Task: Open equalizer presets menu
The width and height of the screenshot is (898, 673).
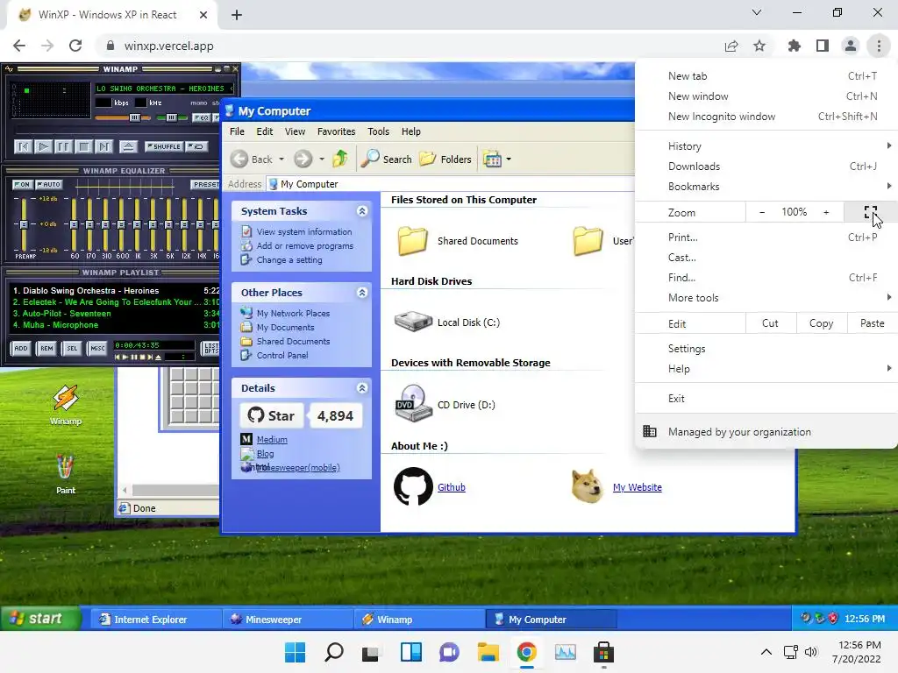Action: [x=205, y=184]
